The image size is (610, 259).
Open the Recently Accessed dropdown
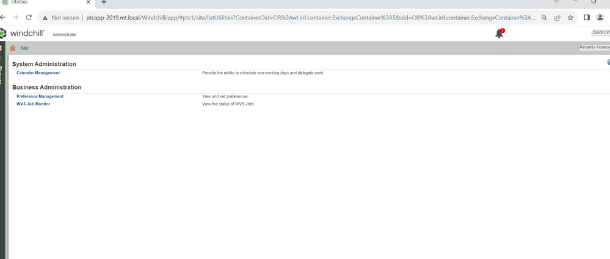pos(595,48)
